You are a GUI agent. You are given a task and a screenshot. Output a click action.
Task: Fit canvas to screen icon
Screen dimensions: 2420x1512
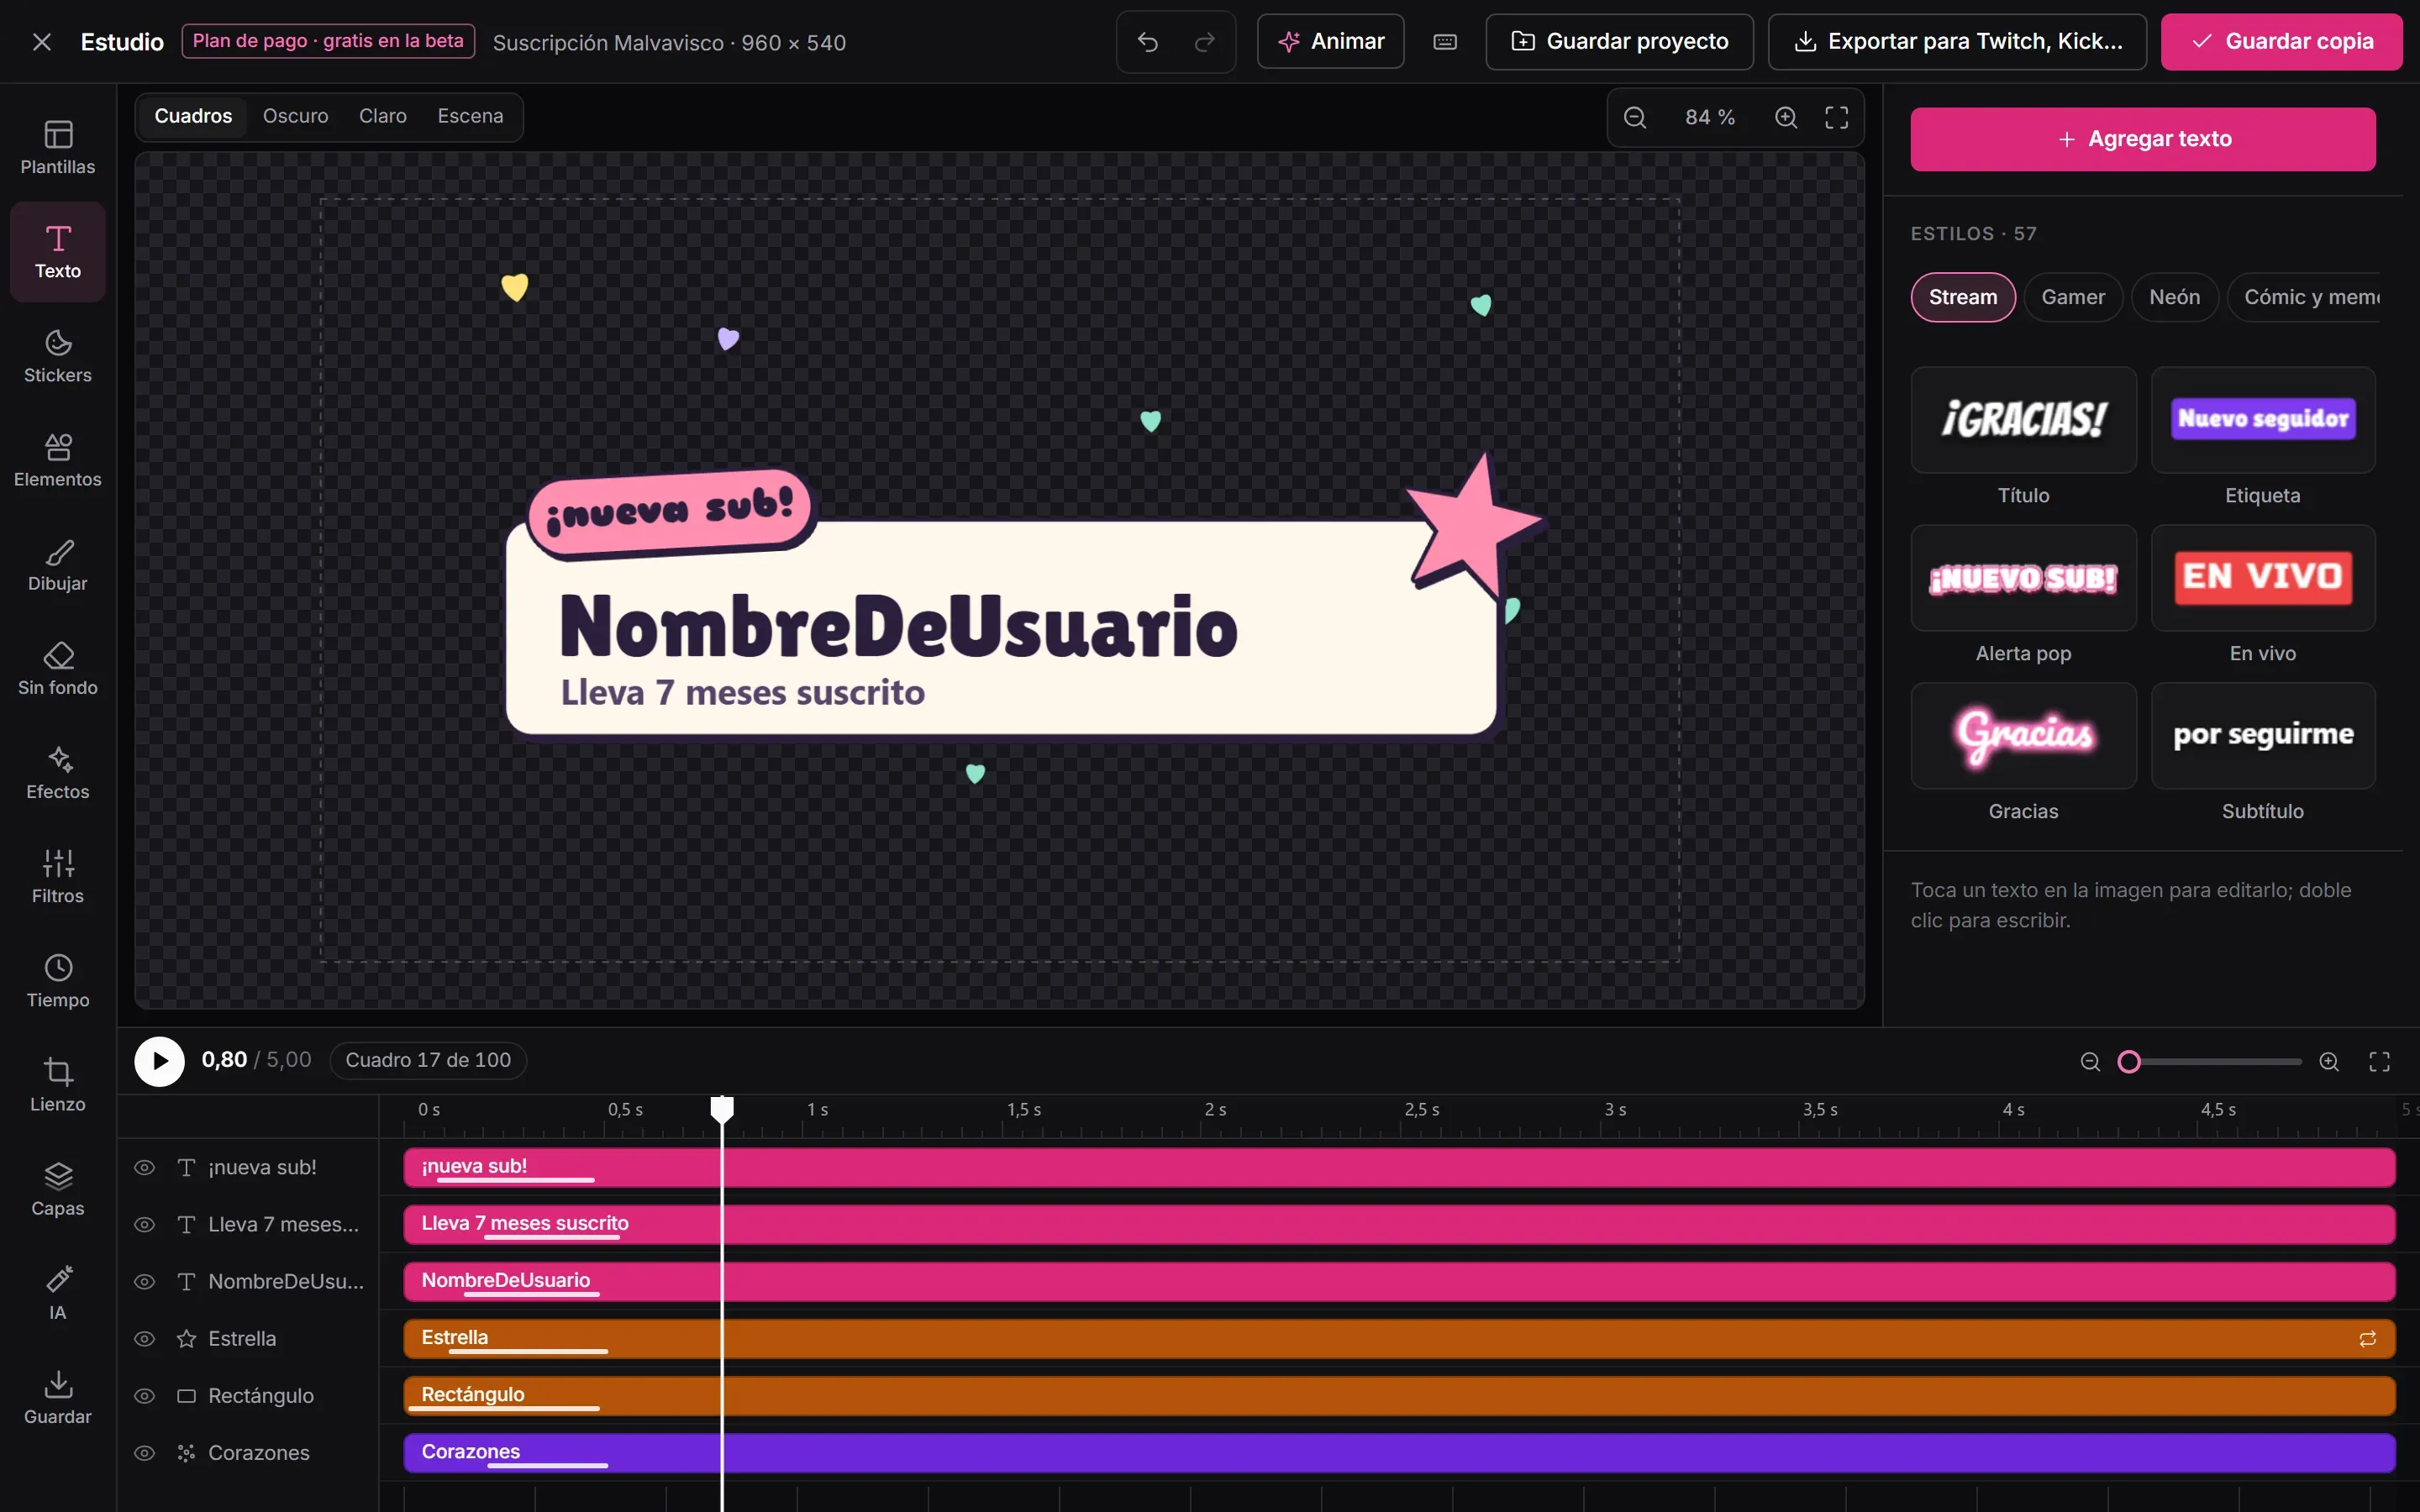coord(1837,117)
